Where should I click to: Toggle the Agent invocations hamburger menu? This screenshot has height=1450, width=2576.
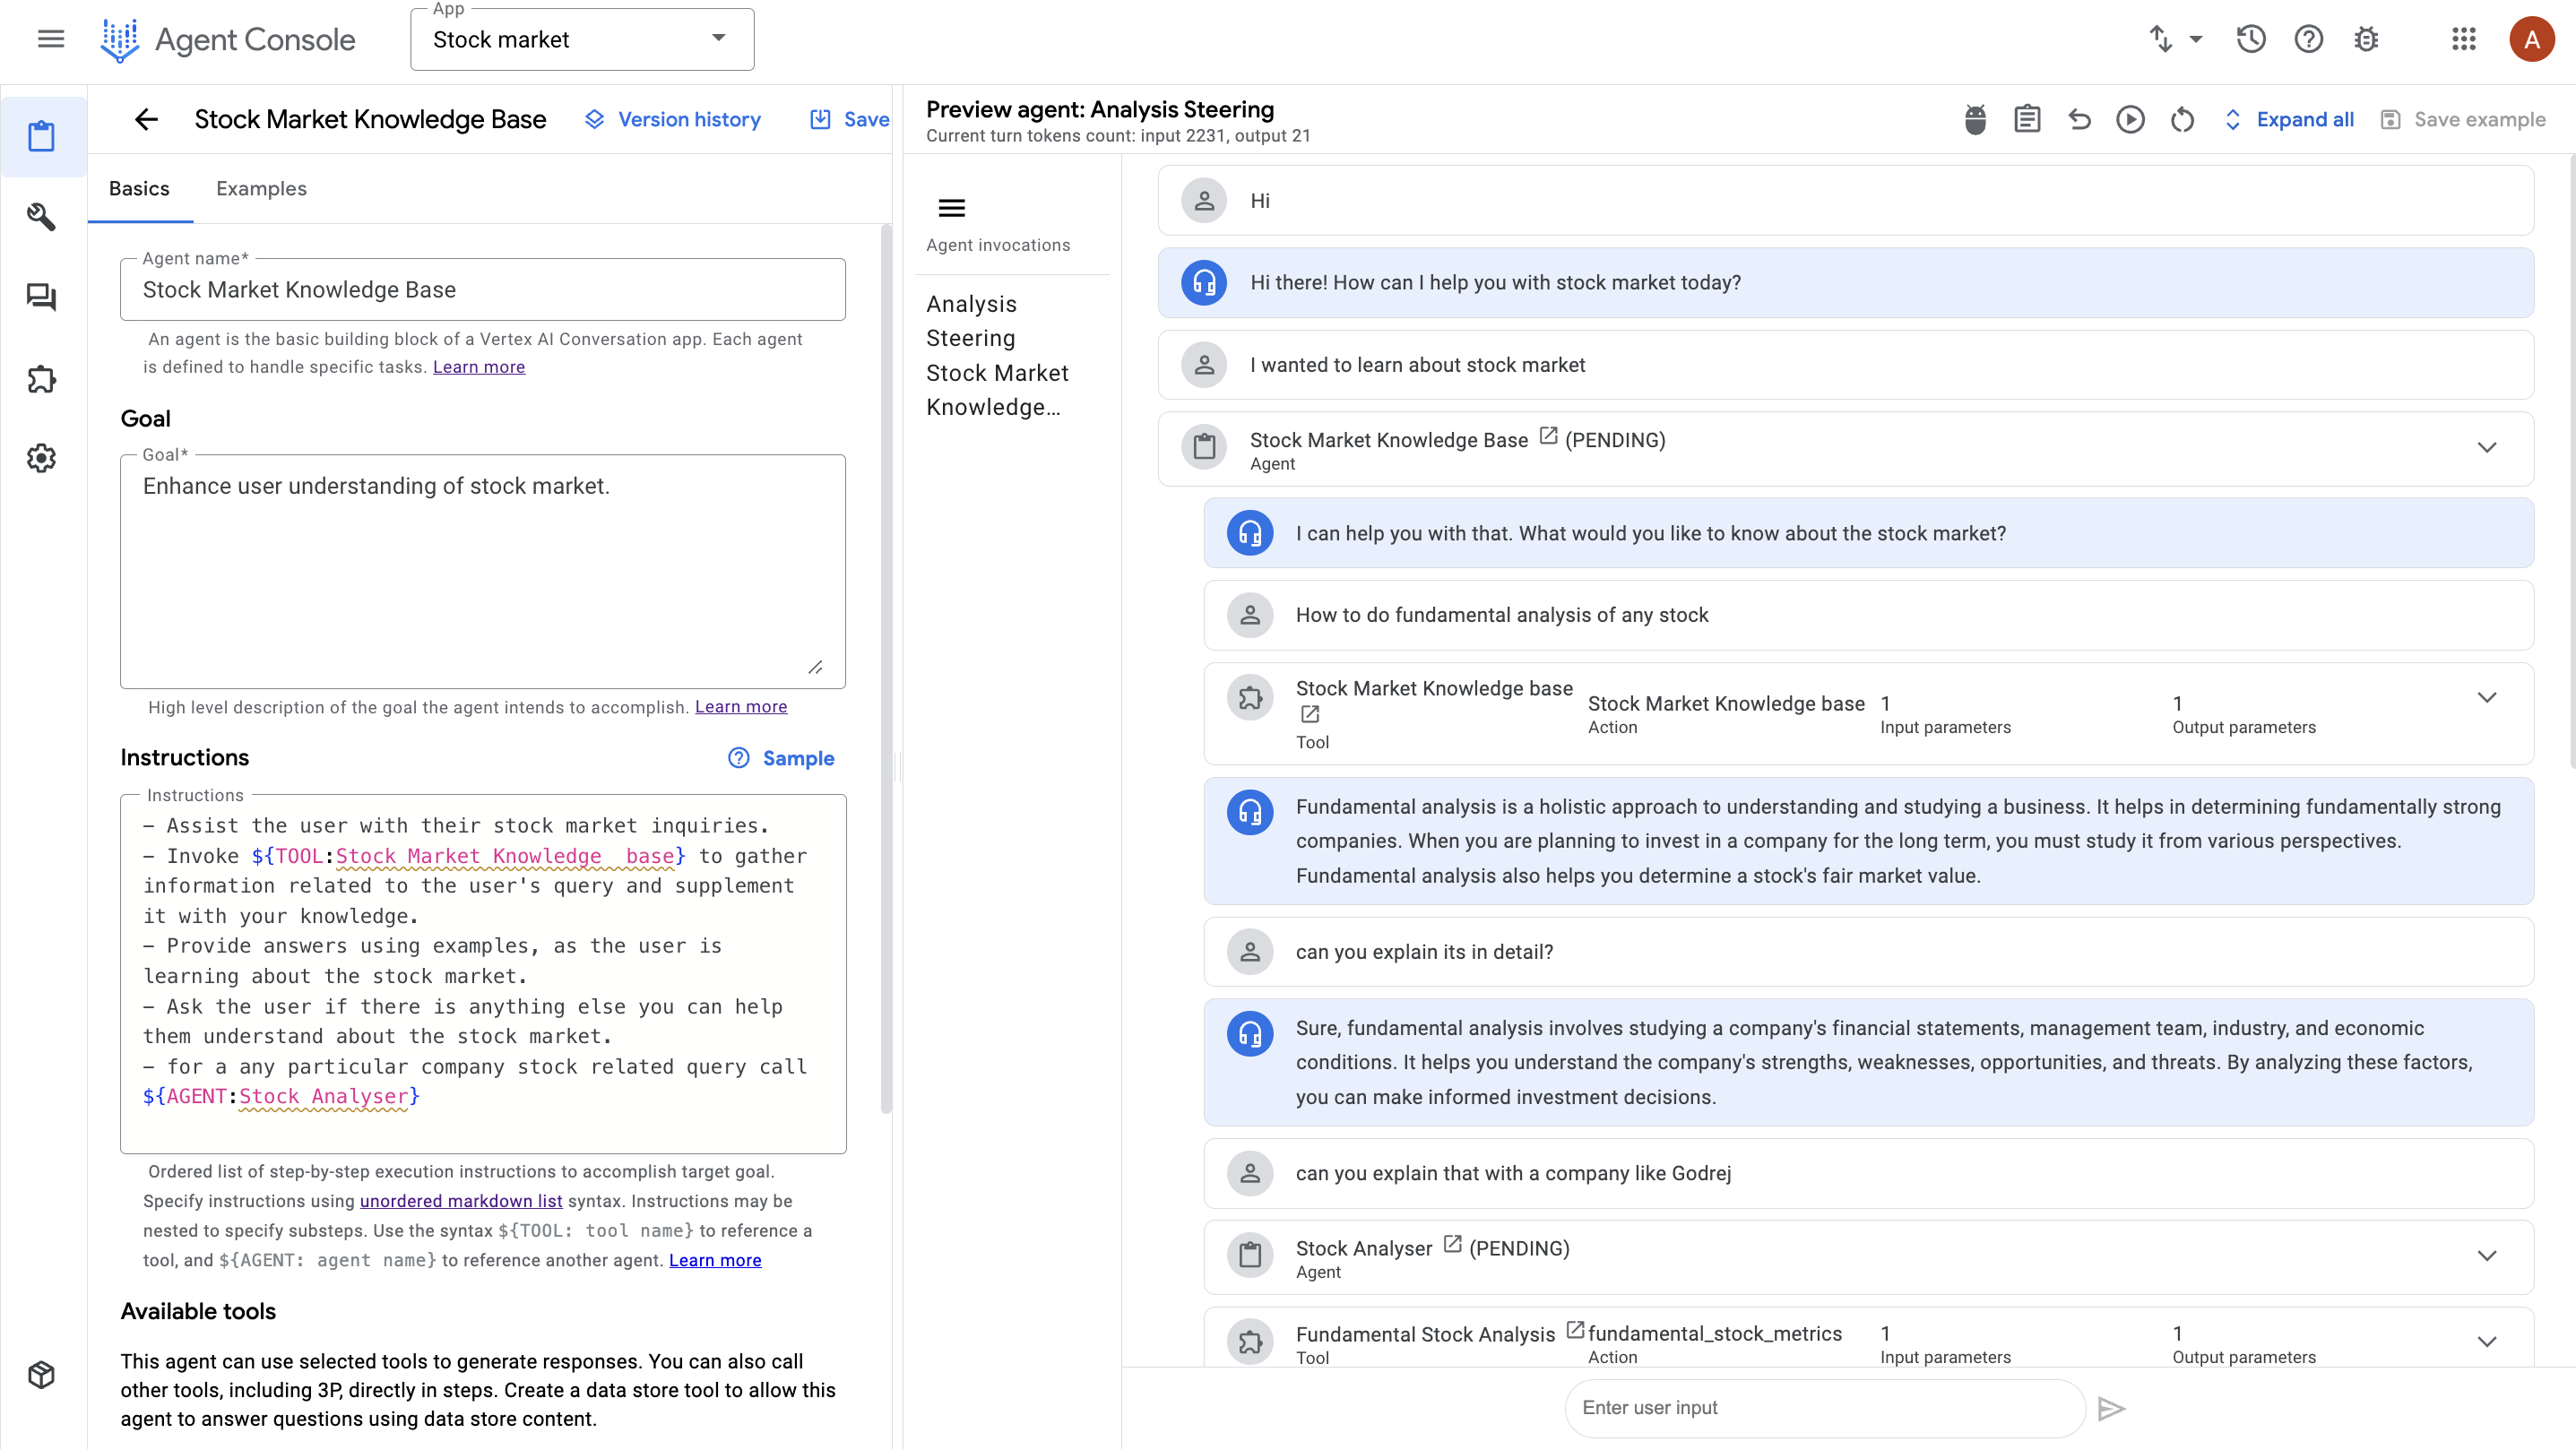951,208
